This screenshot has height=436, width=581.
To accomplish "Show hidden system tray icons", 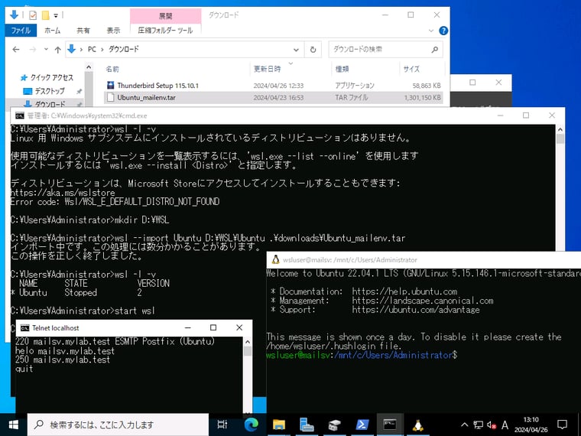I will point(463,425).
